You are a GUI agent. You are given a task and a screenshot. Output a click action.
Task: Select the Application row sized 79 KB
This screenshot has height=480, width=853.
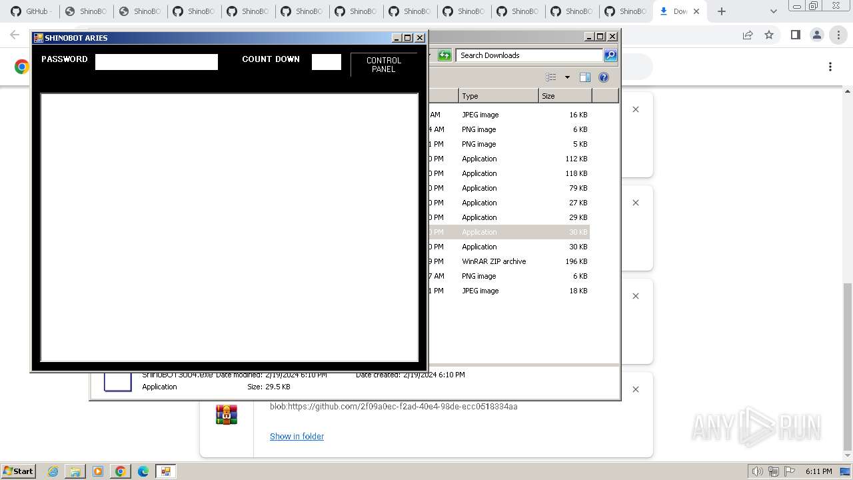509,188
